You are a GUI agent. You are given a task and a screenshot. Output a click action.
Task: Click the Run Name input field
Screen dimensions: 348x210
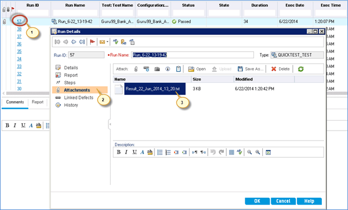point(192,55)
